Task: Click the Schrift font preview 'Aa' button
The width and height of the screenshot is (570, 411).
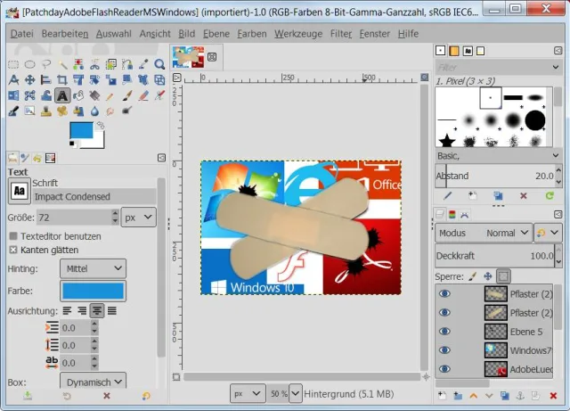Action: [x=18, y=190]
